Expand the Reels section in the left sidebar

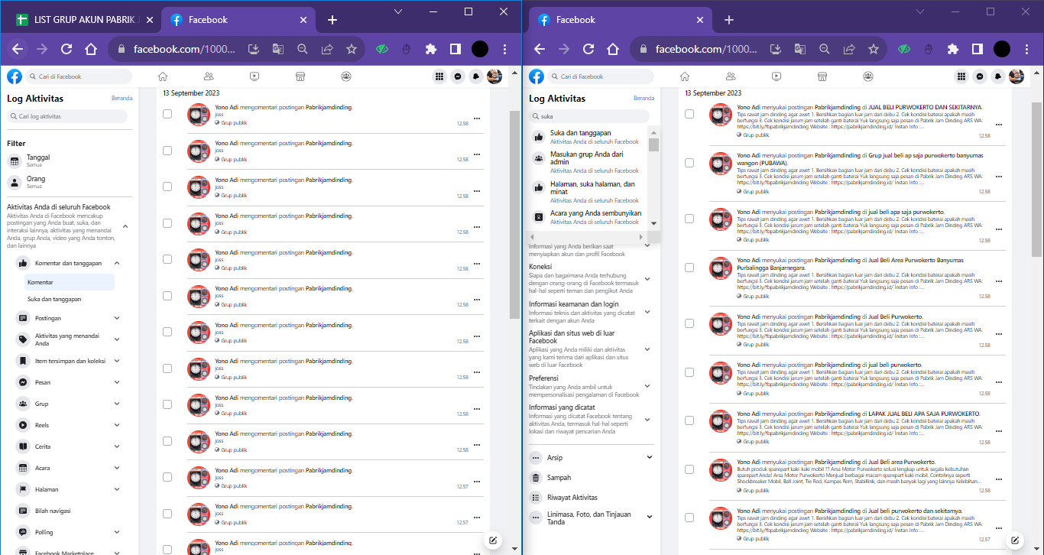point(117,425)
